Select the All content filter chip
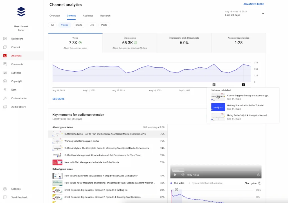The image size is (288, 203). 52,25
